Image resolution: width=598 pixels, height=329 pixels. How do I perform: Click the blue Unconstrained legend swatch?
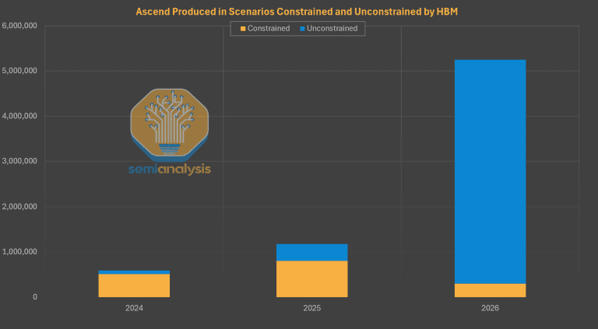302,29
